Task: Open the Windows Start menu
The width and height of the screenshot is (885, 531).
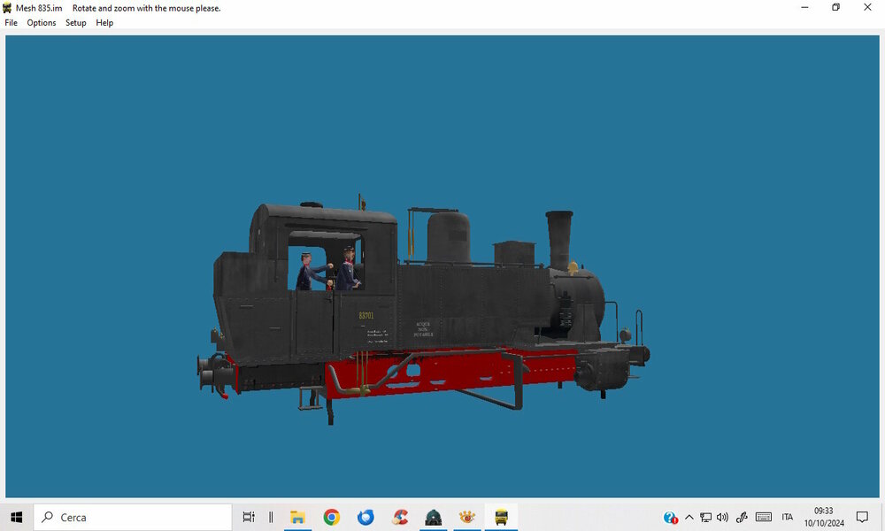Action: (x=16, y=517)
